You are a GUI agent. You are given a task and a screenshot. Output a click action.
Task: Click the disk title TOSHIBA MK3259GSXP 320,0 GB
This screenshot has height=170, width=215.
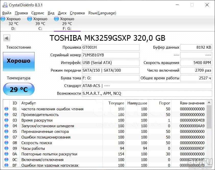(x=108, y=38)
